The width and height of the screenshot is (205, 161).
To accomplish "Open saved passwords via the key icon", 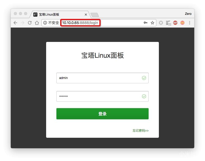I will tap(146, 23).
